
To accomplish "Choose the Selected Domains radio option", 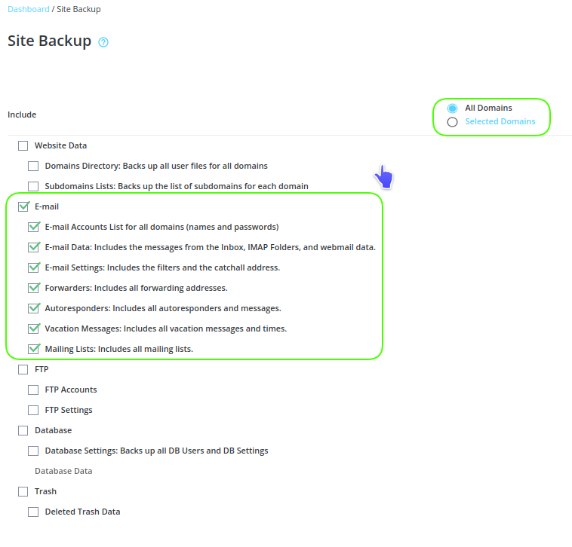I will pyautogui.click(x=452, y=122).
